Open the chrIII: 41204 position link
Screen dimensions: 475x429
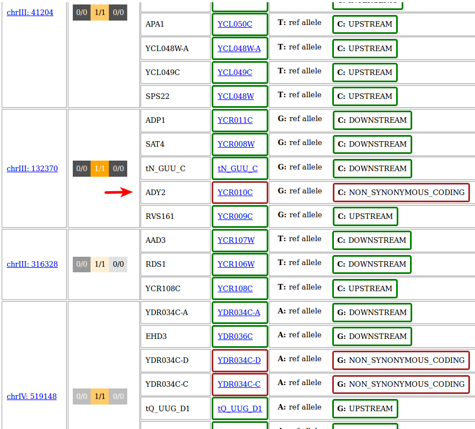coord(30,12)
